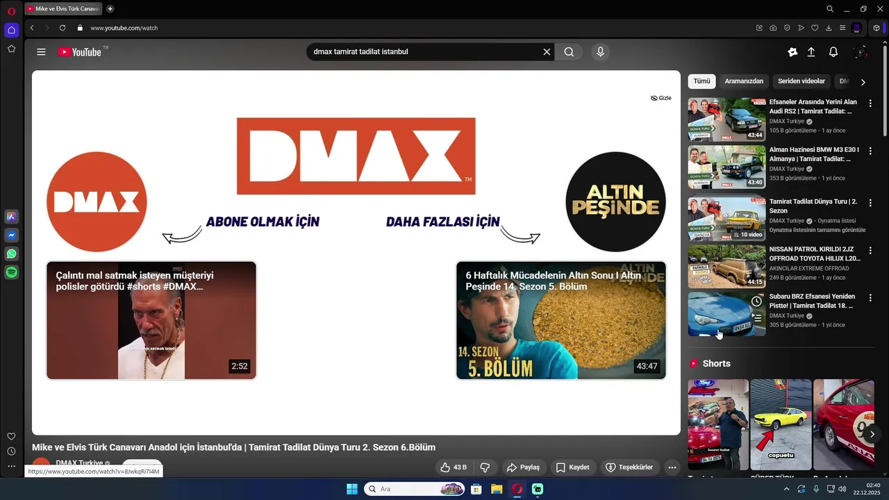Viewport: 889px width, 500px height.
Task: Open a new browser tab
Action: click(110, 9)
